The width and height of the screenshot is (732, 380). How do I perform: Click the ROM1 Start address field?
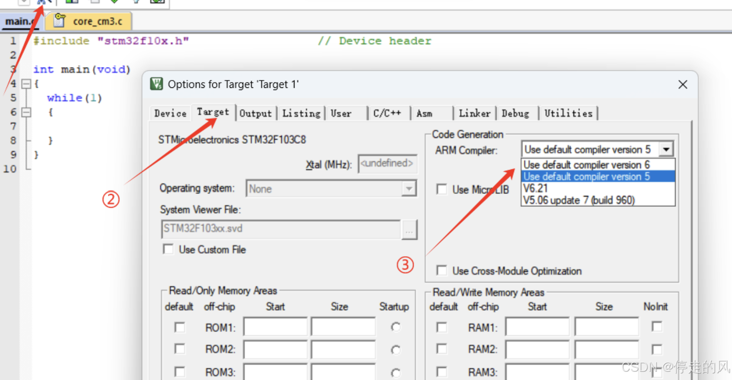pos(275,327)
